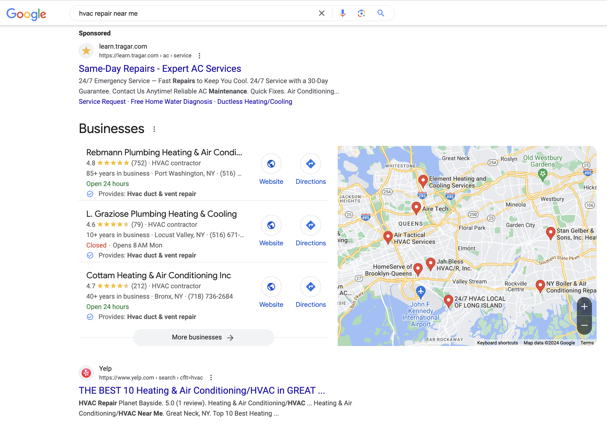607x426 pixels.
Task: Select Rebmann Plumbing Heating business title
Action: 164,152
